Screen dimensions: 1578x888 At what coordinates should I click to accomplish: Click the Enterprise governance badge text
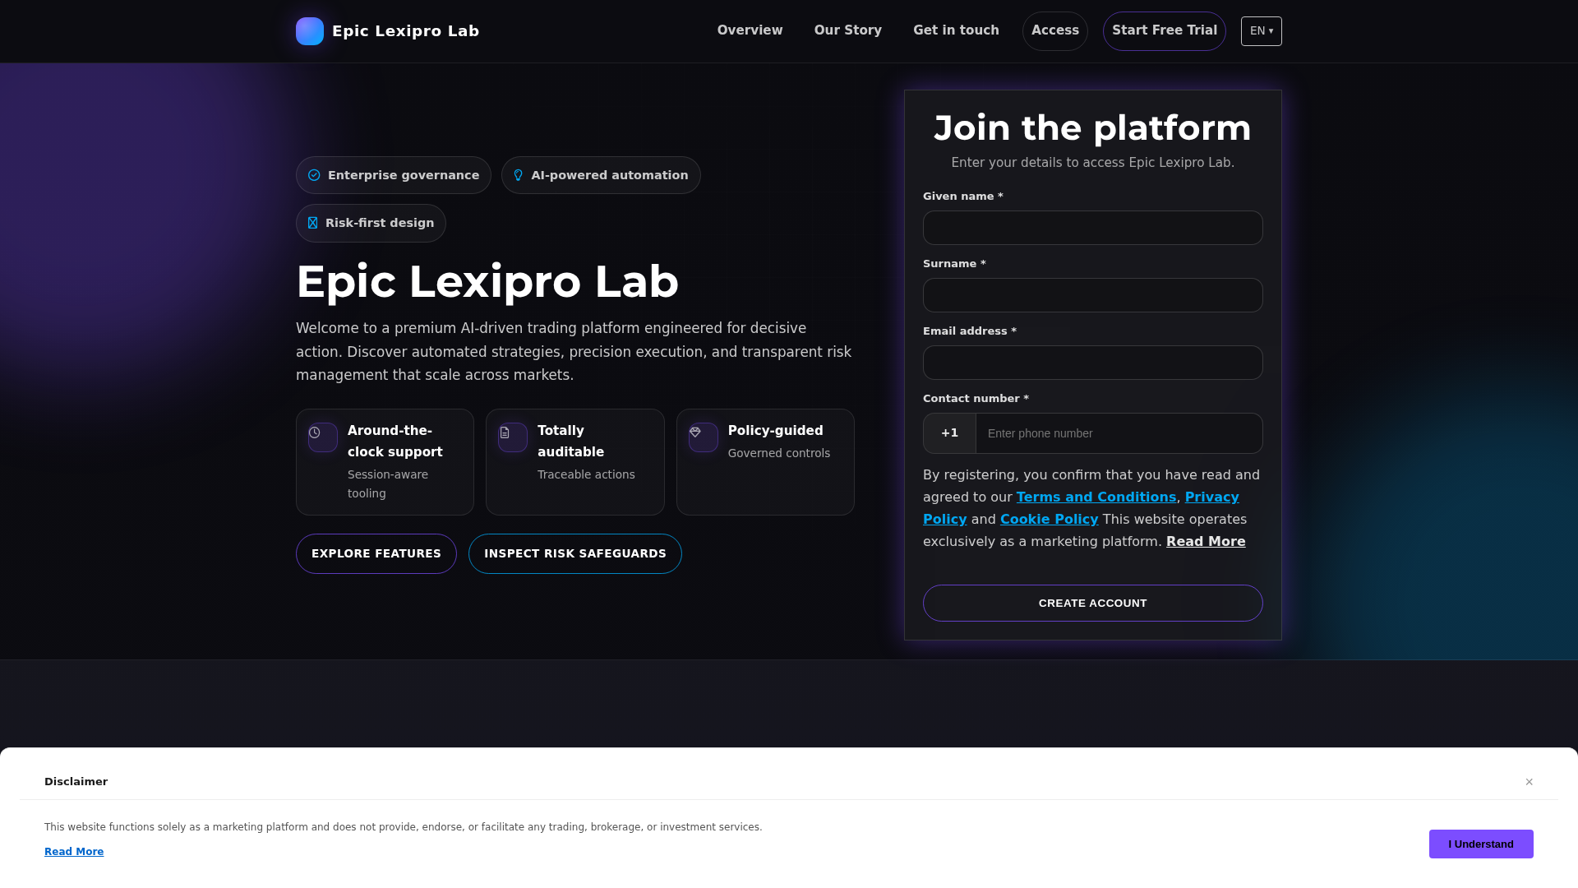[x=404, y=175]
